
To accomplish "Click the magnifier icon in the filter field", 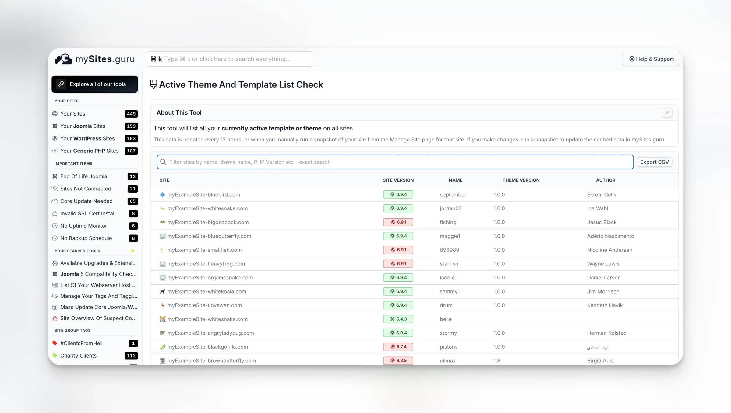I will click(164, 162).
